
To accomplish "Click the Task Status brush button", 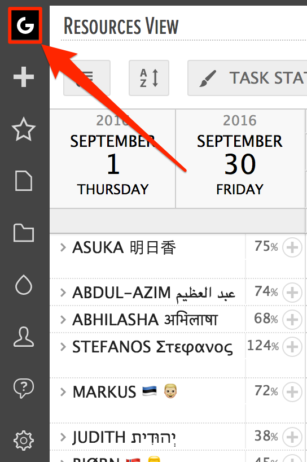I will click(247, 78).
